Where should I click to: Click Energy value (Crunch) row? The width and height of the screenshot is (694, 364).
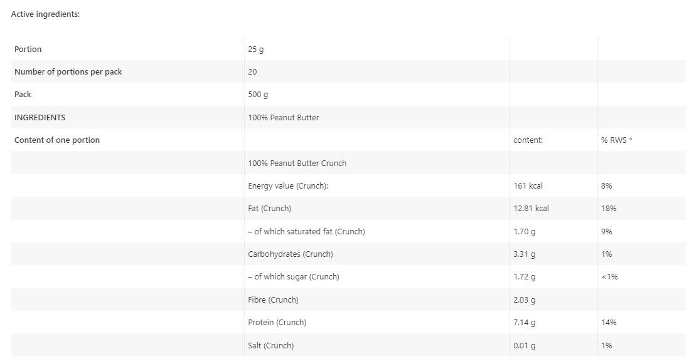[288, 185]
